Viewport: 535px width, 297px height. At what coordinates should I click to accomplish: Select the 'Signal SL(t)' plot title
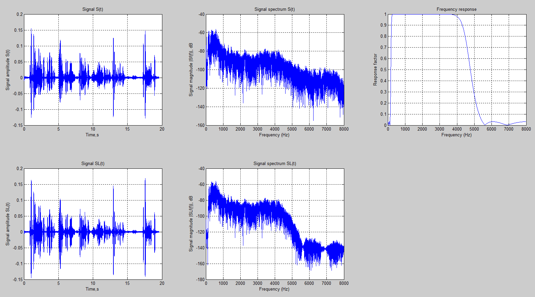92,164
